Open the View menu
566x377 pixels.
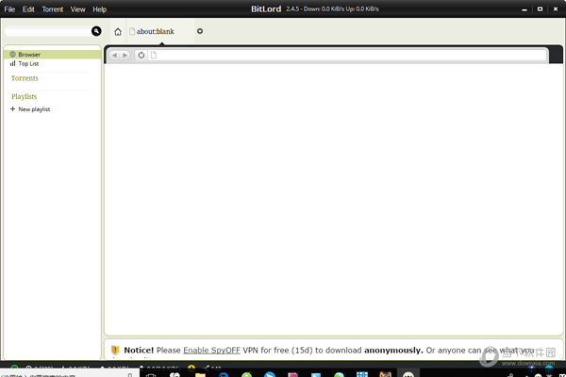coord(77,9)
